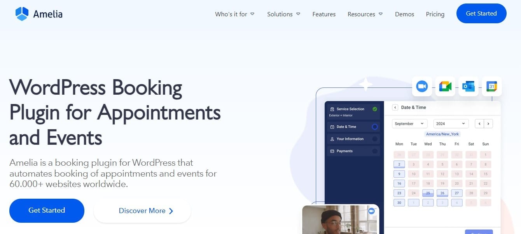Screen dimensions: 521x234
Task: Click the Date & Time panel title
Action: pos(414,107)
